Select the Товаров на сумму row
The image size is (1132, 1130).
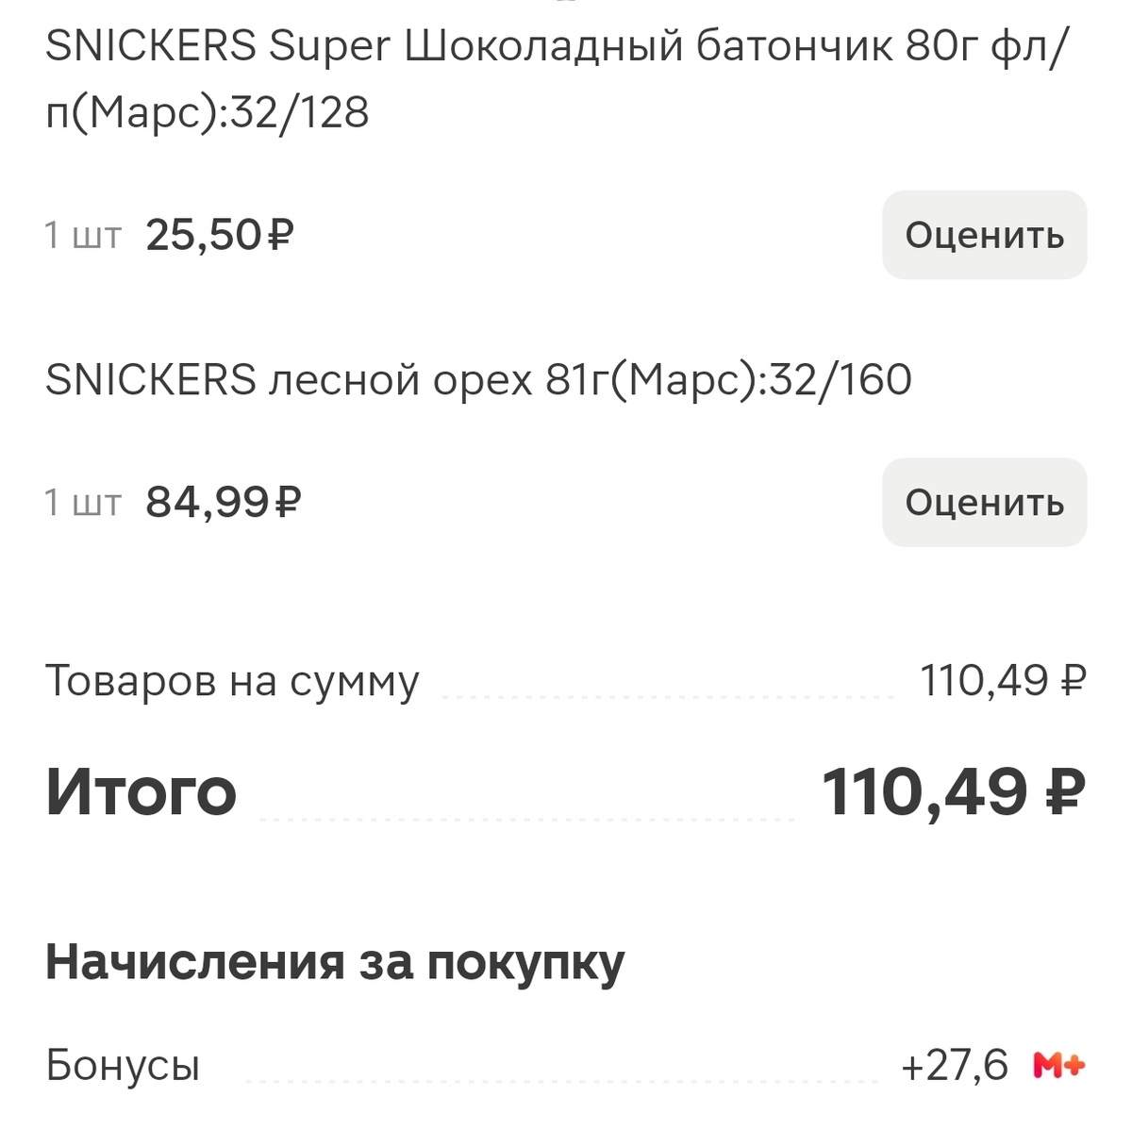point(232,681)
